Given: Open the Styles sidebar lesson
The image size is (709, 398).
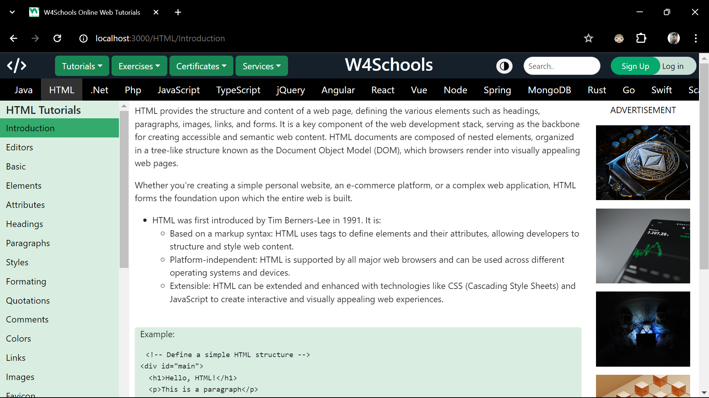Looking at the screenshot, I should tap(59, 262).
